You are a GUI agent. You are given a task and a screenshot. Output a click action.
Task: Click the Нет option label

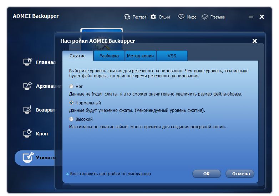(79, 86)
